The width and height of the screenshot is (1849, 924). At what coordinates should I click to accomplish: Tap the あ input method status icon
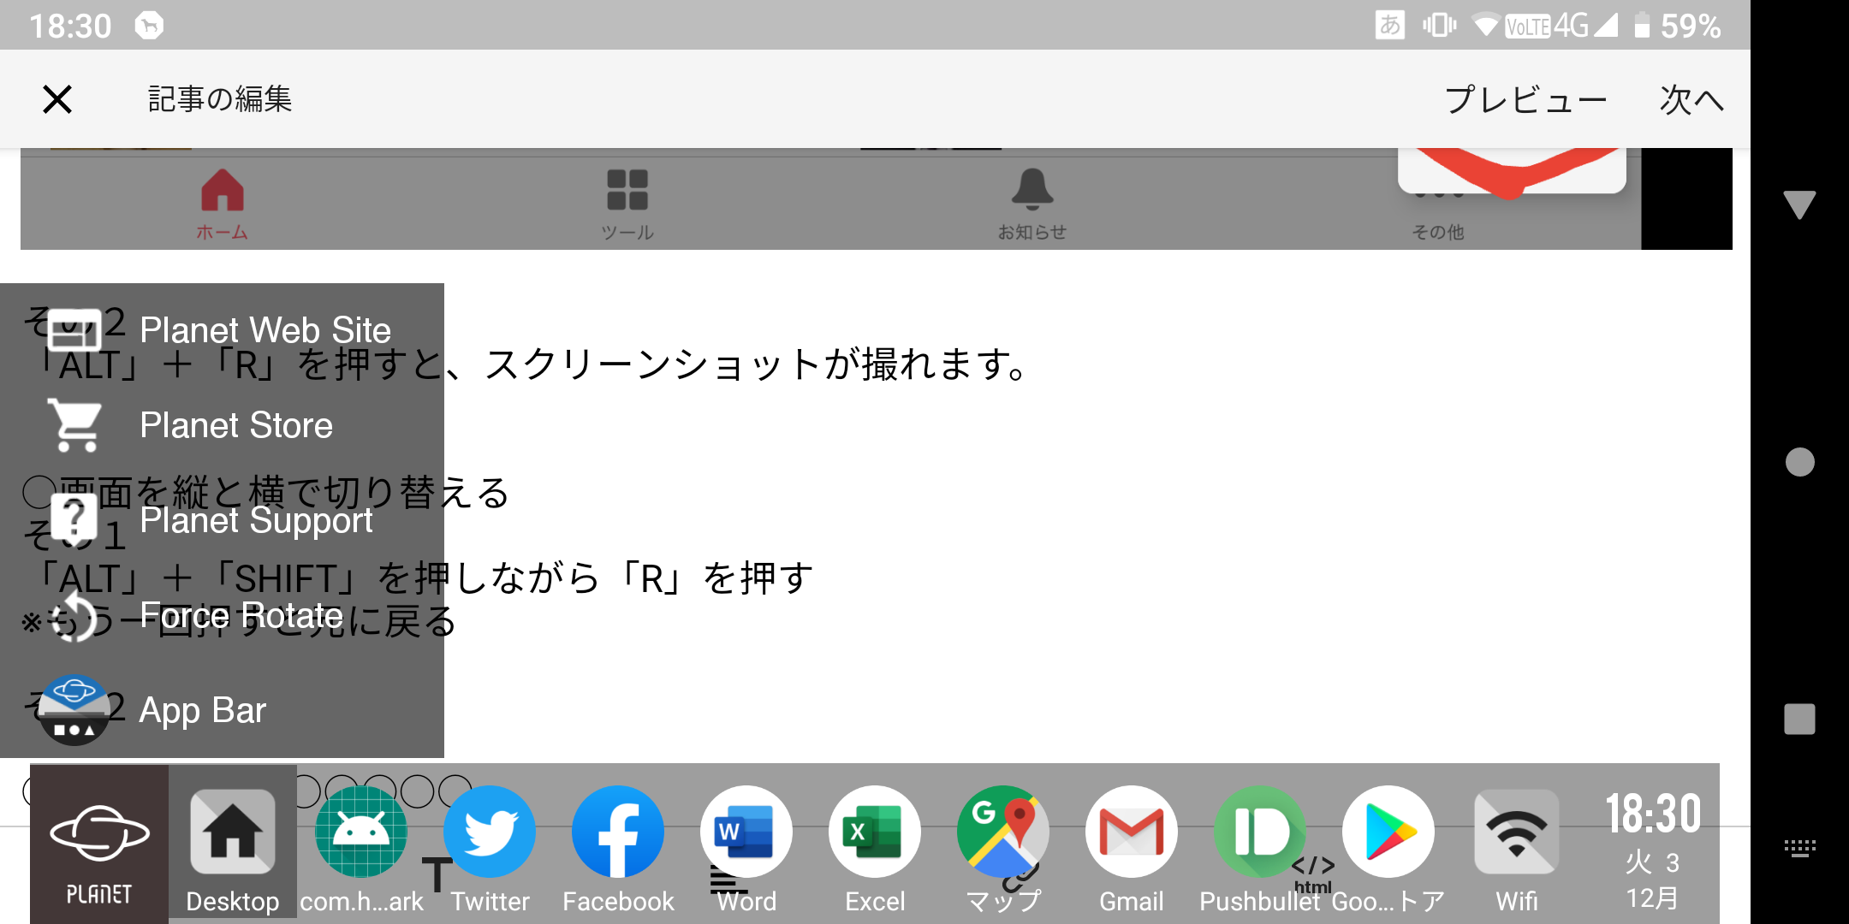coord(1390,25)
